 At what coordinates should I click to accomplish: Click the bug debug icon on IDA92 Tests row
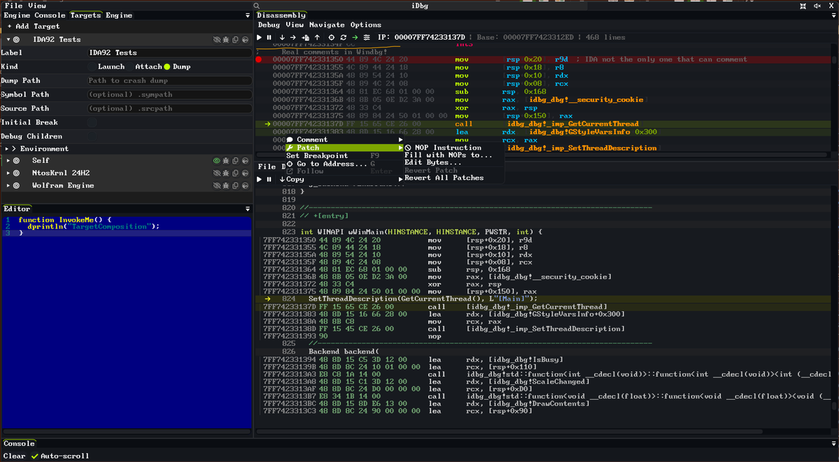(x=226, y=40)
